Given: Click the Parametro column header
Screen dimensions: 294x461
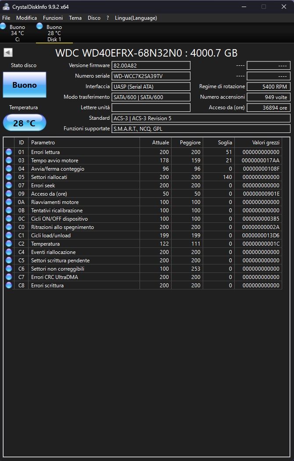Looking at the screenshot, I should click(x=84, y=143).
